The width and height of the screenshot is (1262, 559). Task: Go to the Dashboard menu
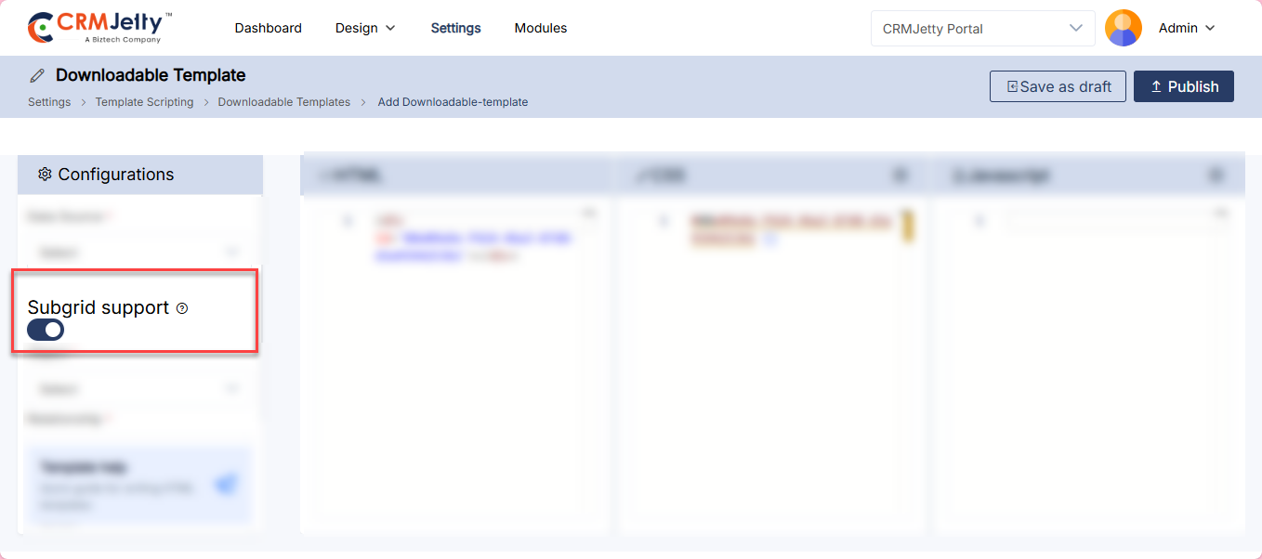269,28
